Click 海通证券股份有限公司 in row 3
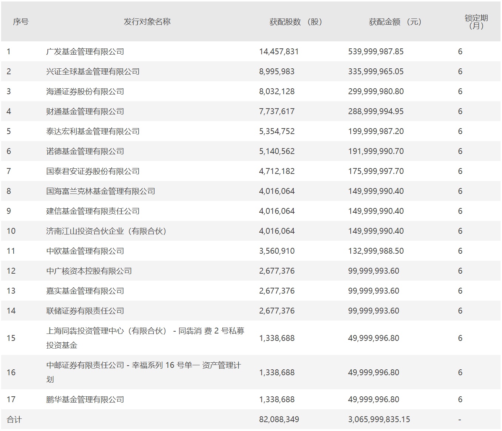 [85, 92]
